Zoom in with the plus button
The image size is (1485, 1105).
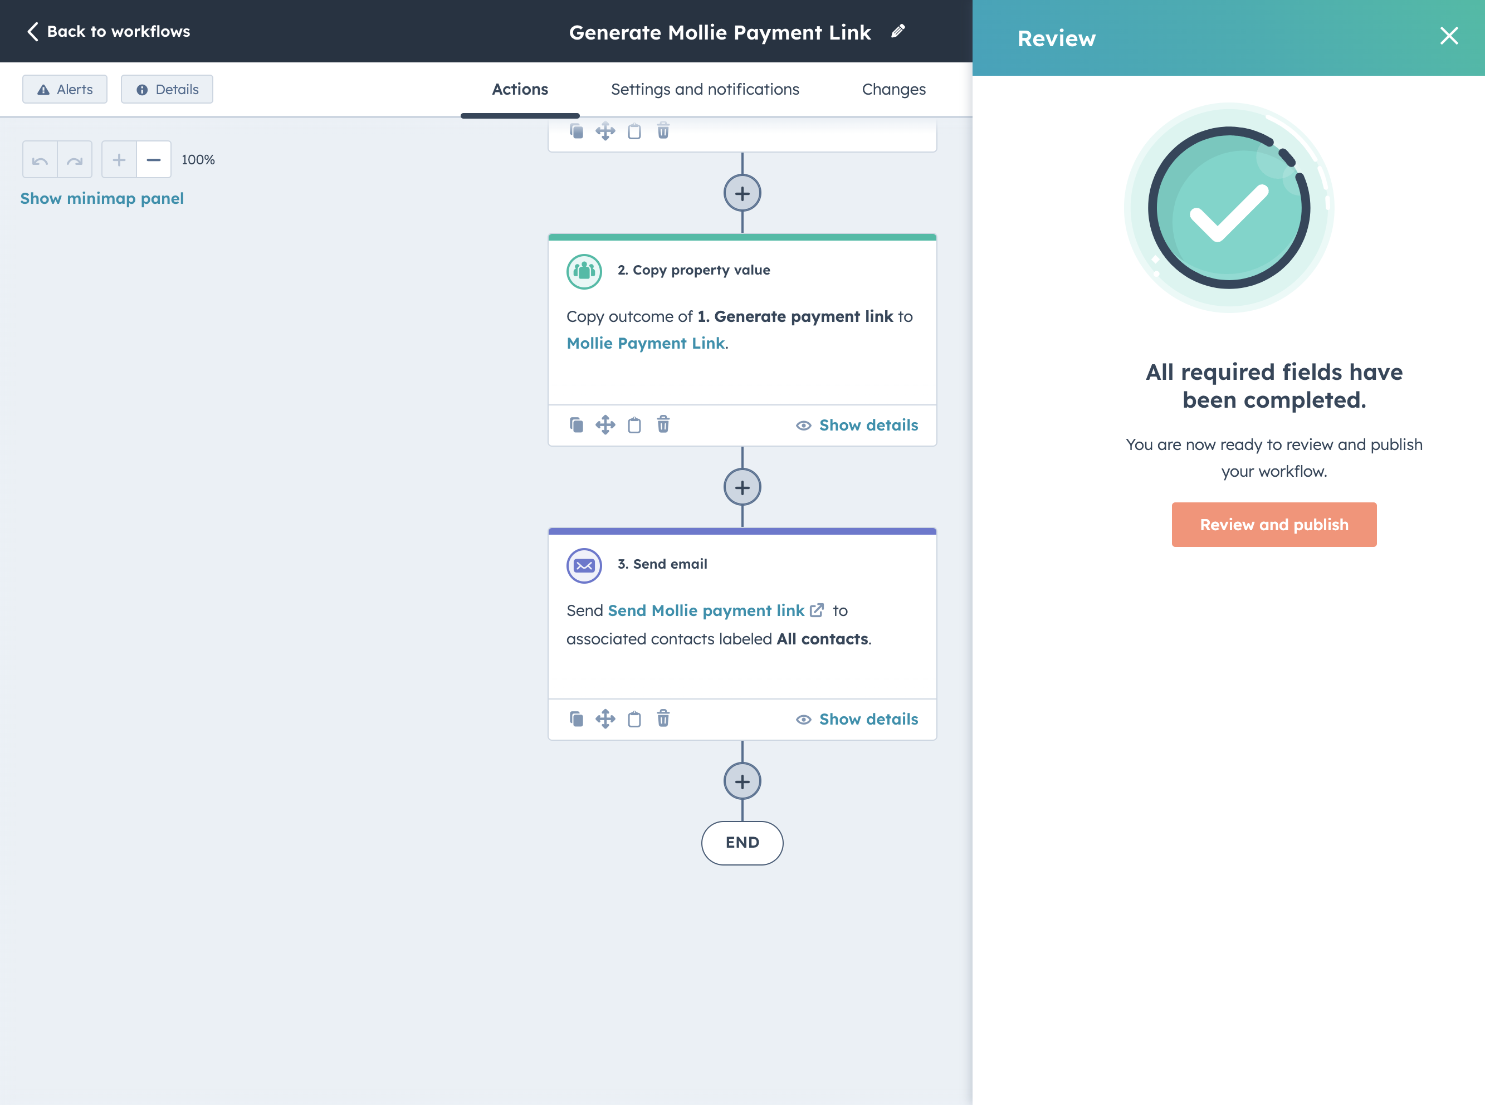[119, 159]
